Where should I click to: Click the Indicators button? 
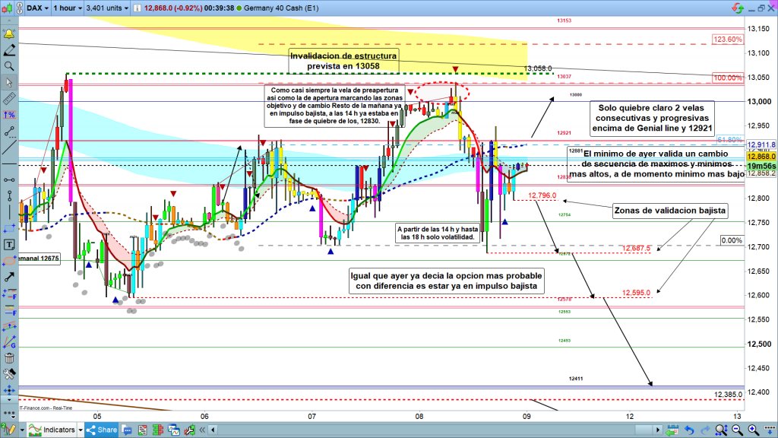[52, 430]
